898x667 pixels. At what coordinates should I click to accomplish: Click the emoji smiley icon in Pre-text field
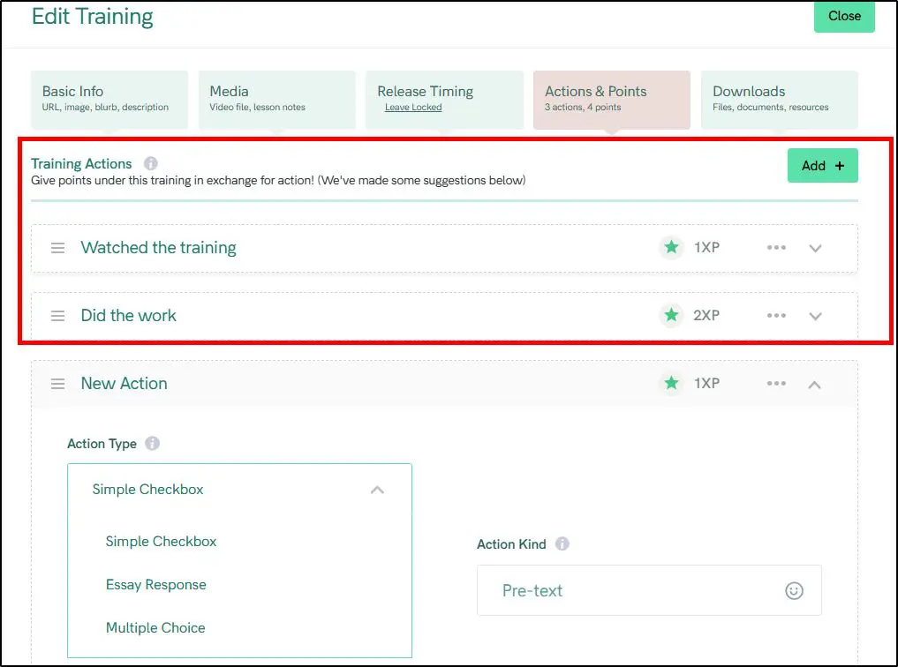click(x=794, y=591)
